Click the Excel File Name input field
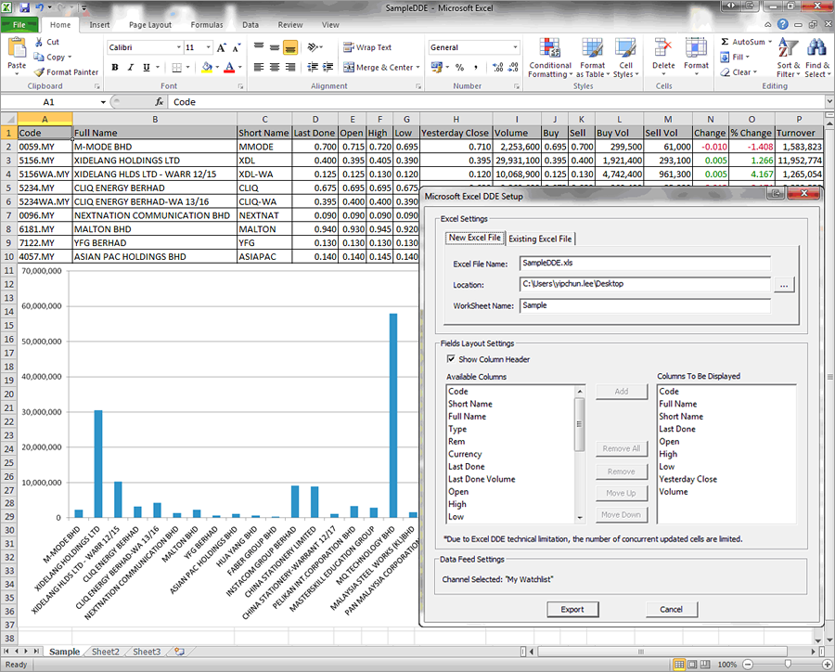The image size is (835, 672). [645, 264]
